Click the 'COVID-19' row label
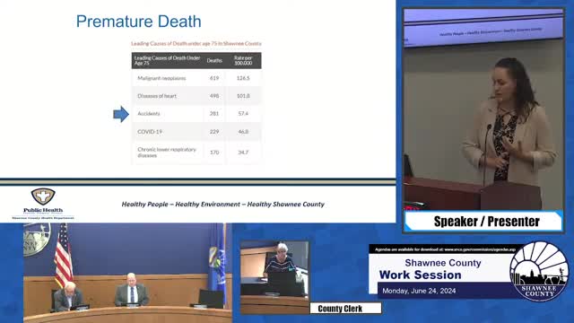Image resolution: width=574 pixels, height=323 pixels. (150, 132)
